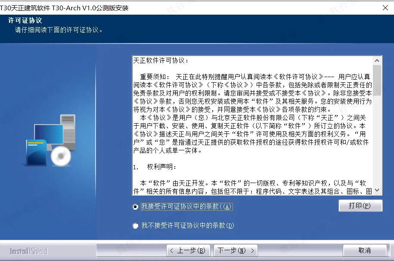Click the heading 天正软件许可协议：
This screenshot has width=394, height=261.
tap(161, 60)
